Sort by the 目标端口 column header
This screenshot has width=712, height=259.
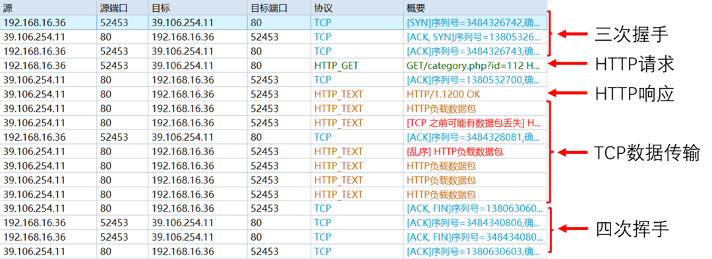279,8
